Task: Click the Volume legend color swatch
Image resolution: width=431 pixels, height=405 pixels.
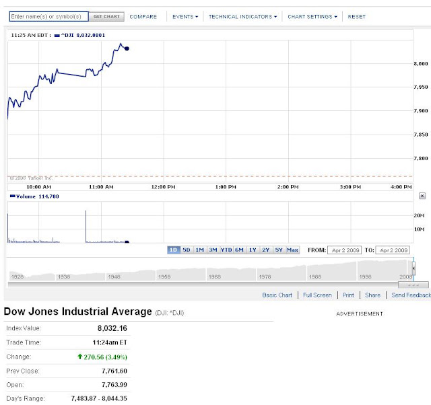Action: point(12,196)
